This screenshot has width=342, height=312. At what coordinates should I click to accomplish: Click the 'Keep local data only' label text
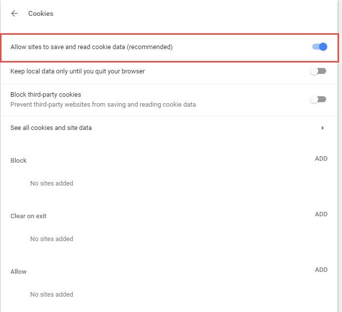tap(78, 71)
